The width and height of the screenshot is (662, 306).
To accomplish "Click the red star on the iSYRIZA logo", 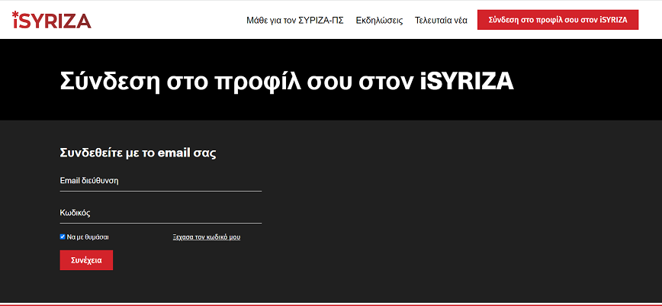I will click(15, 14).
